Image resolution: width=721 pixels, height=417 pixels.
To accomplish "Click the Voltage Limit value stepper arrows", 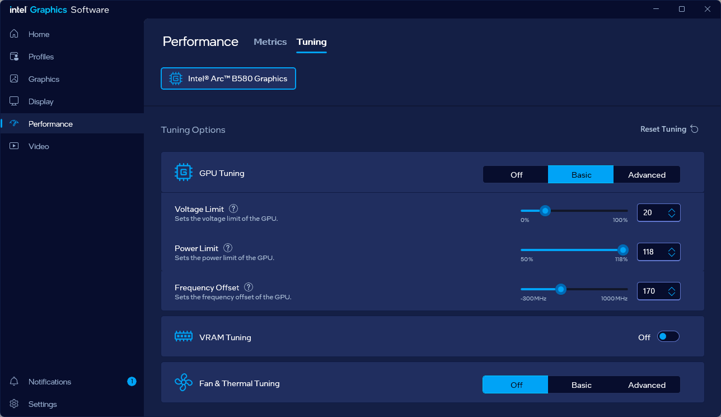I will [671, 213].
